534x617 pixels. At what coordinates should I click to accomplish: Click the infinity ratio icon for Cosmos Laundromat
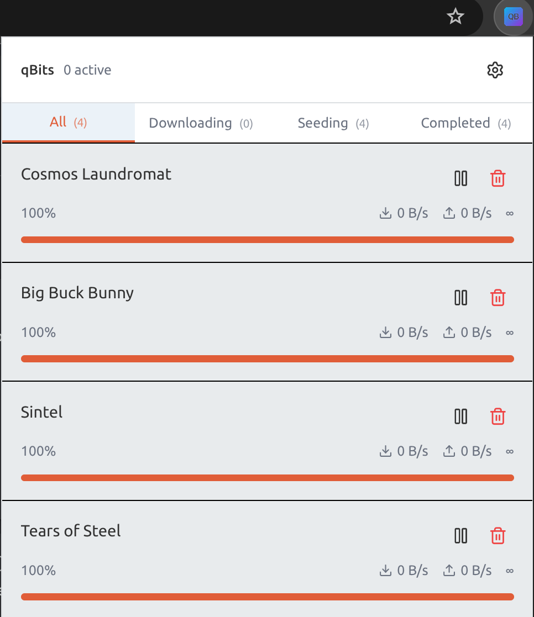pyautogui.click(x=509, y=213)
